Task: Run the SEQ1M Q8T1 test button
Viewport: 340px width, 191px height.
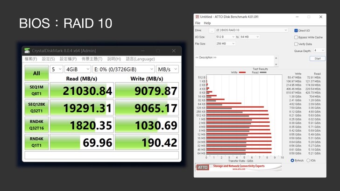Action: 36,90
